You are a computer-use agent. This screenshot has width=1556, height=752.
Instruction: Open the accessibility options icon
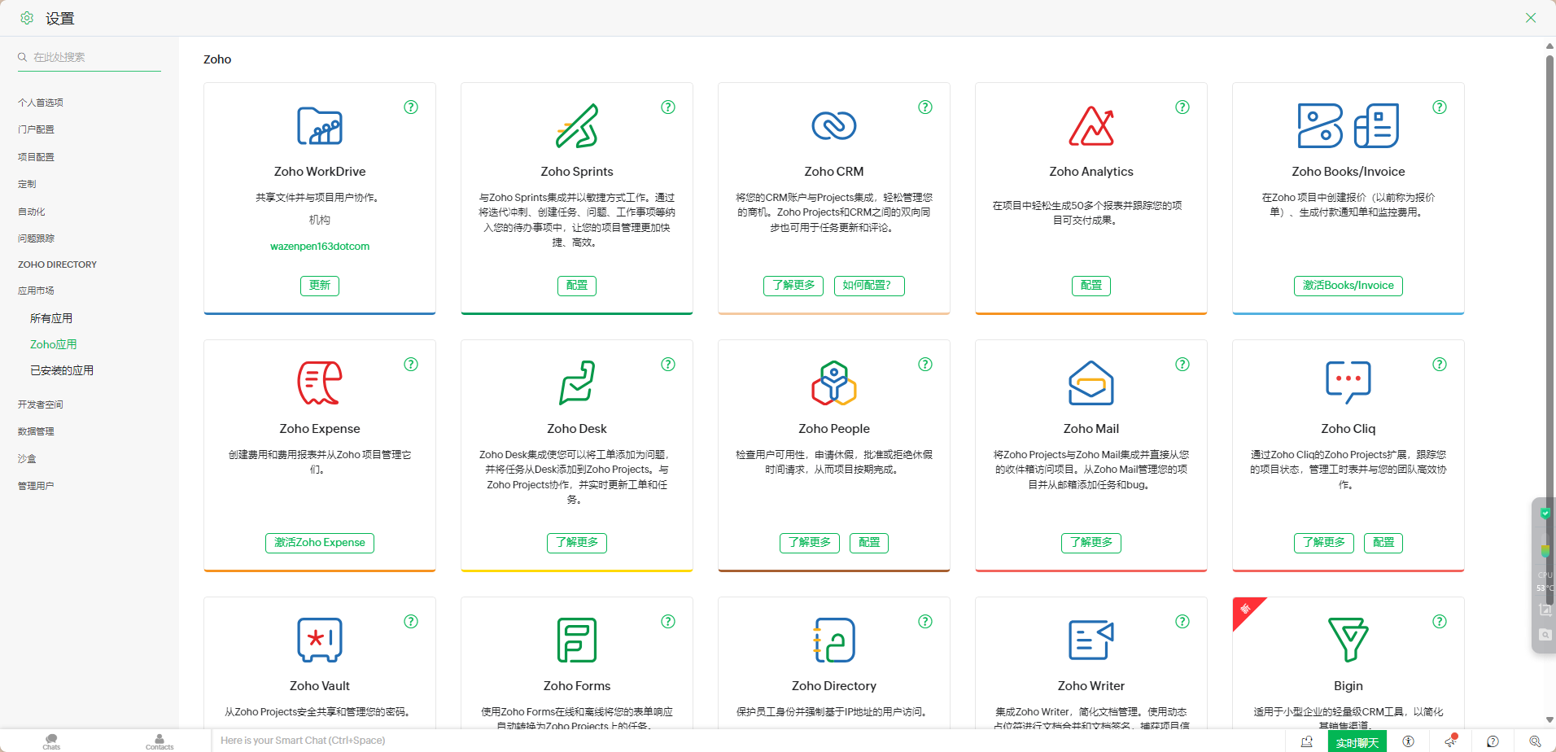[1408, 741]
